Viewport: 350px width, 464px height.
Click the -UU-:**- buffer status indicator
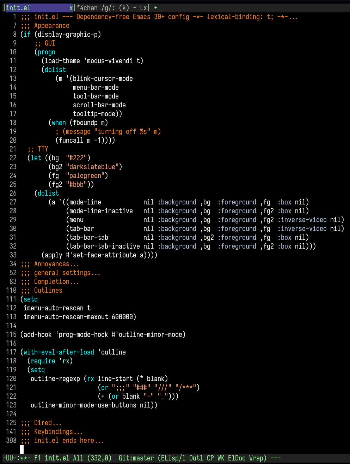pos(16,458)
